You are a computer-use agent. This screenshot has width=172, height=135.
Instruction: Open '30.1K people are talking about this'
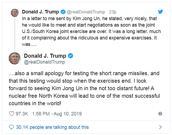52,127
